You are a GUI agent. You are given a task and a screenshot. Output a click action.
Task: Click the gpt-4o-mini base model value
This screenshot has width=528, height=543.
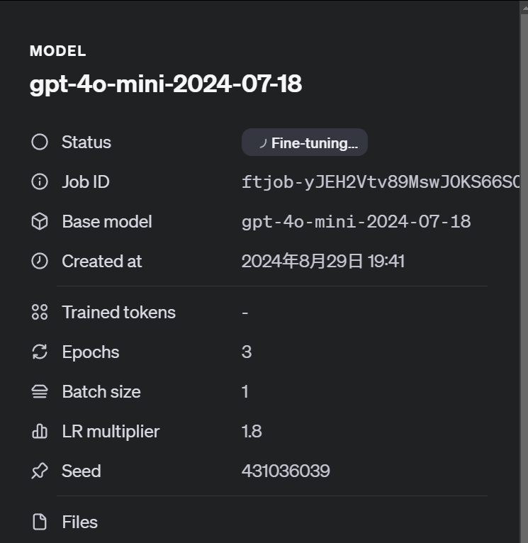[x=356, y=222]
